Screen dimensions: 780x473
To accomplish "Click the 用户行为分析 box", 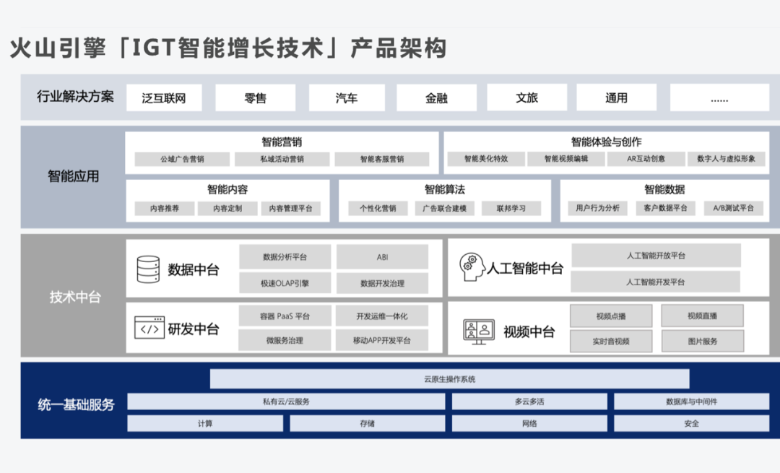I will coord(598,208).
